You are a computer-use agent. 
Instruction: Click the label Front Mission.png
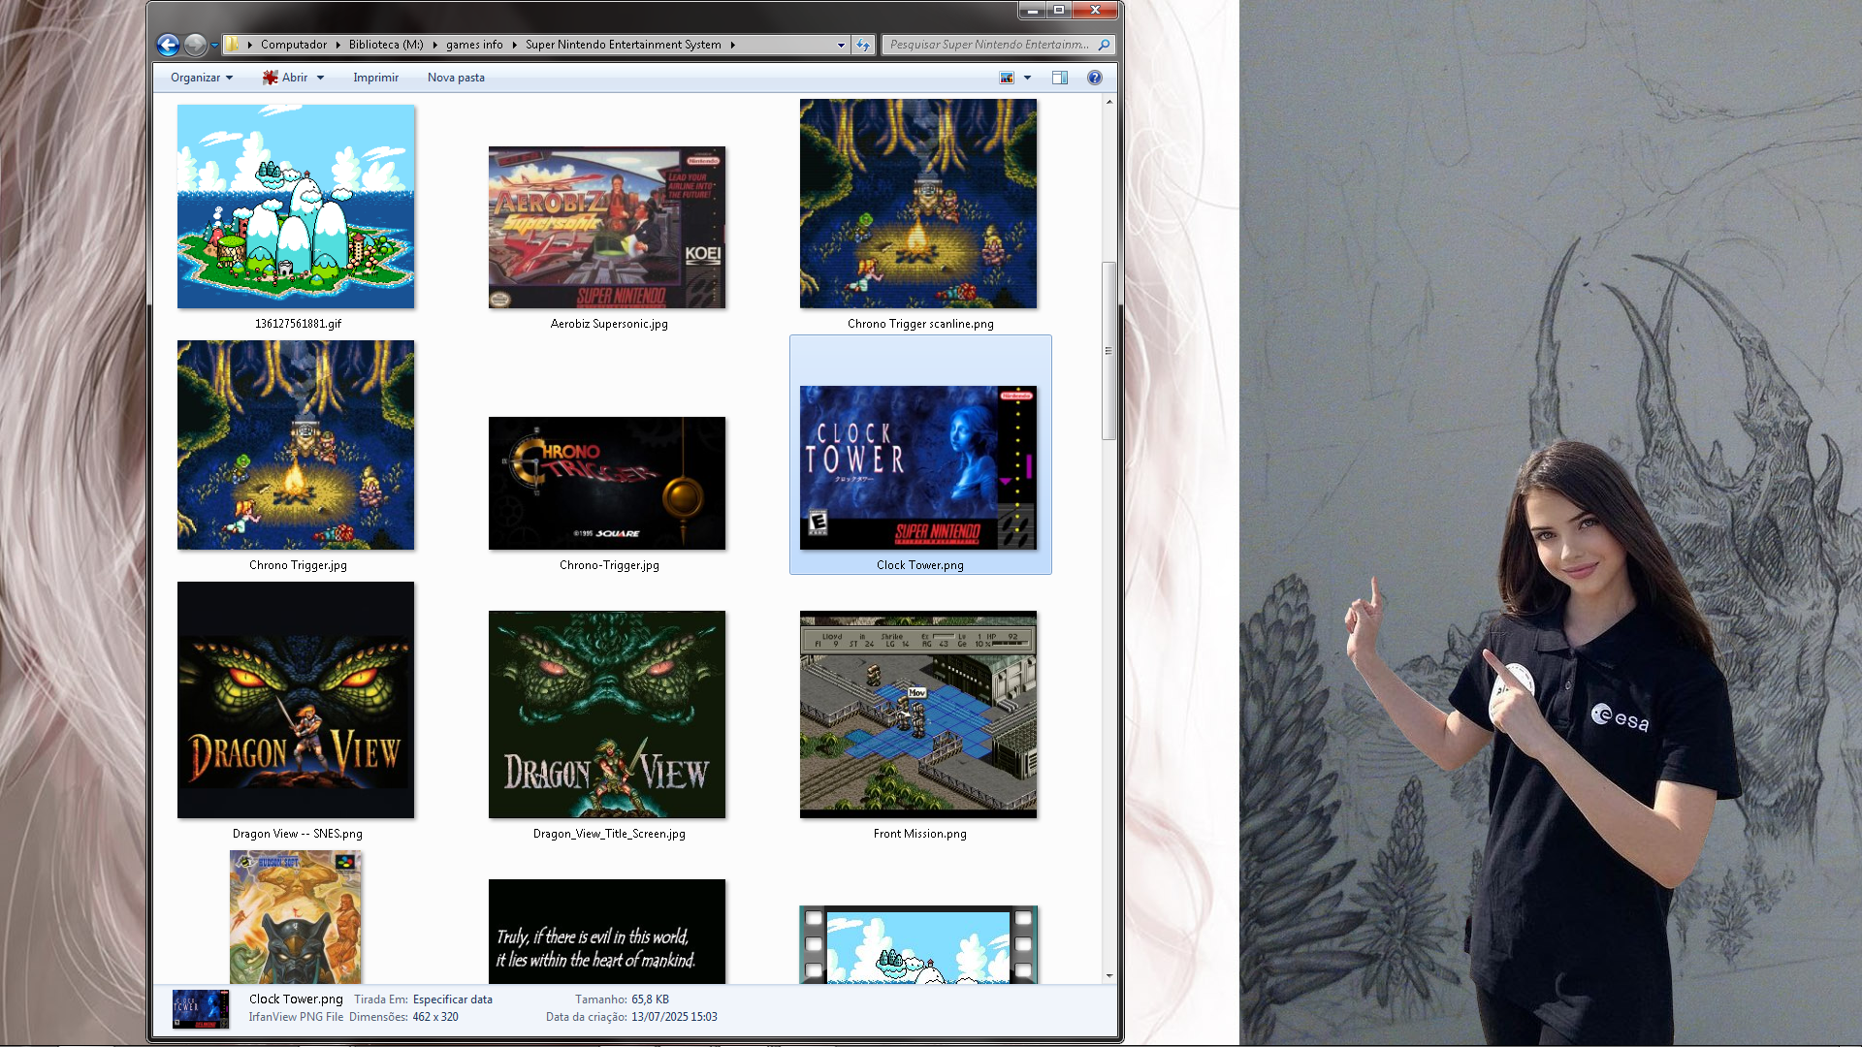coord(920,834)
